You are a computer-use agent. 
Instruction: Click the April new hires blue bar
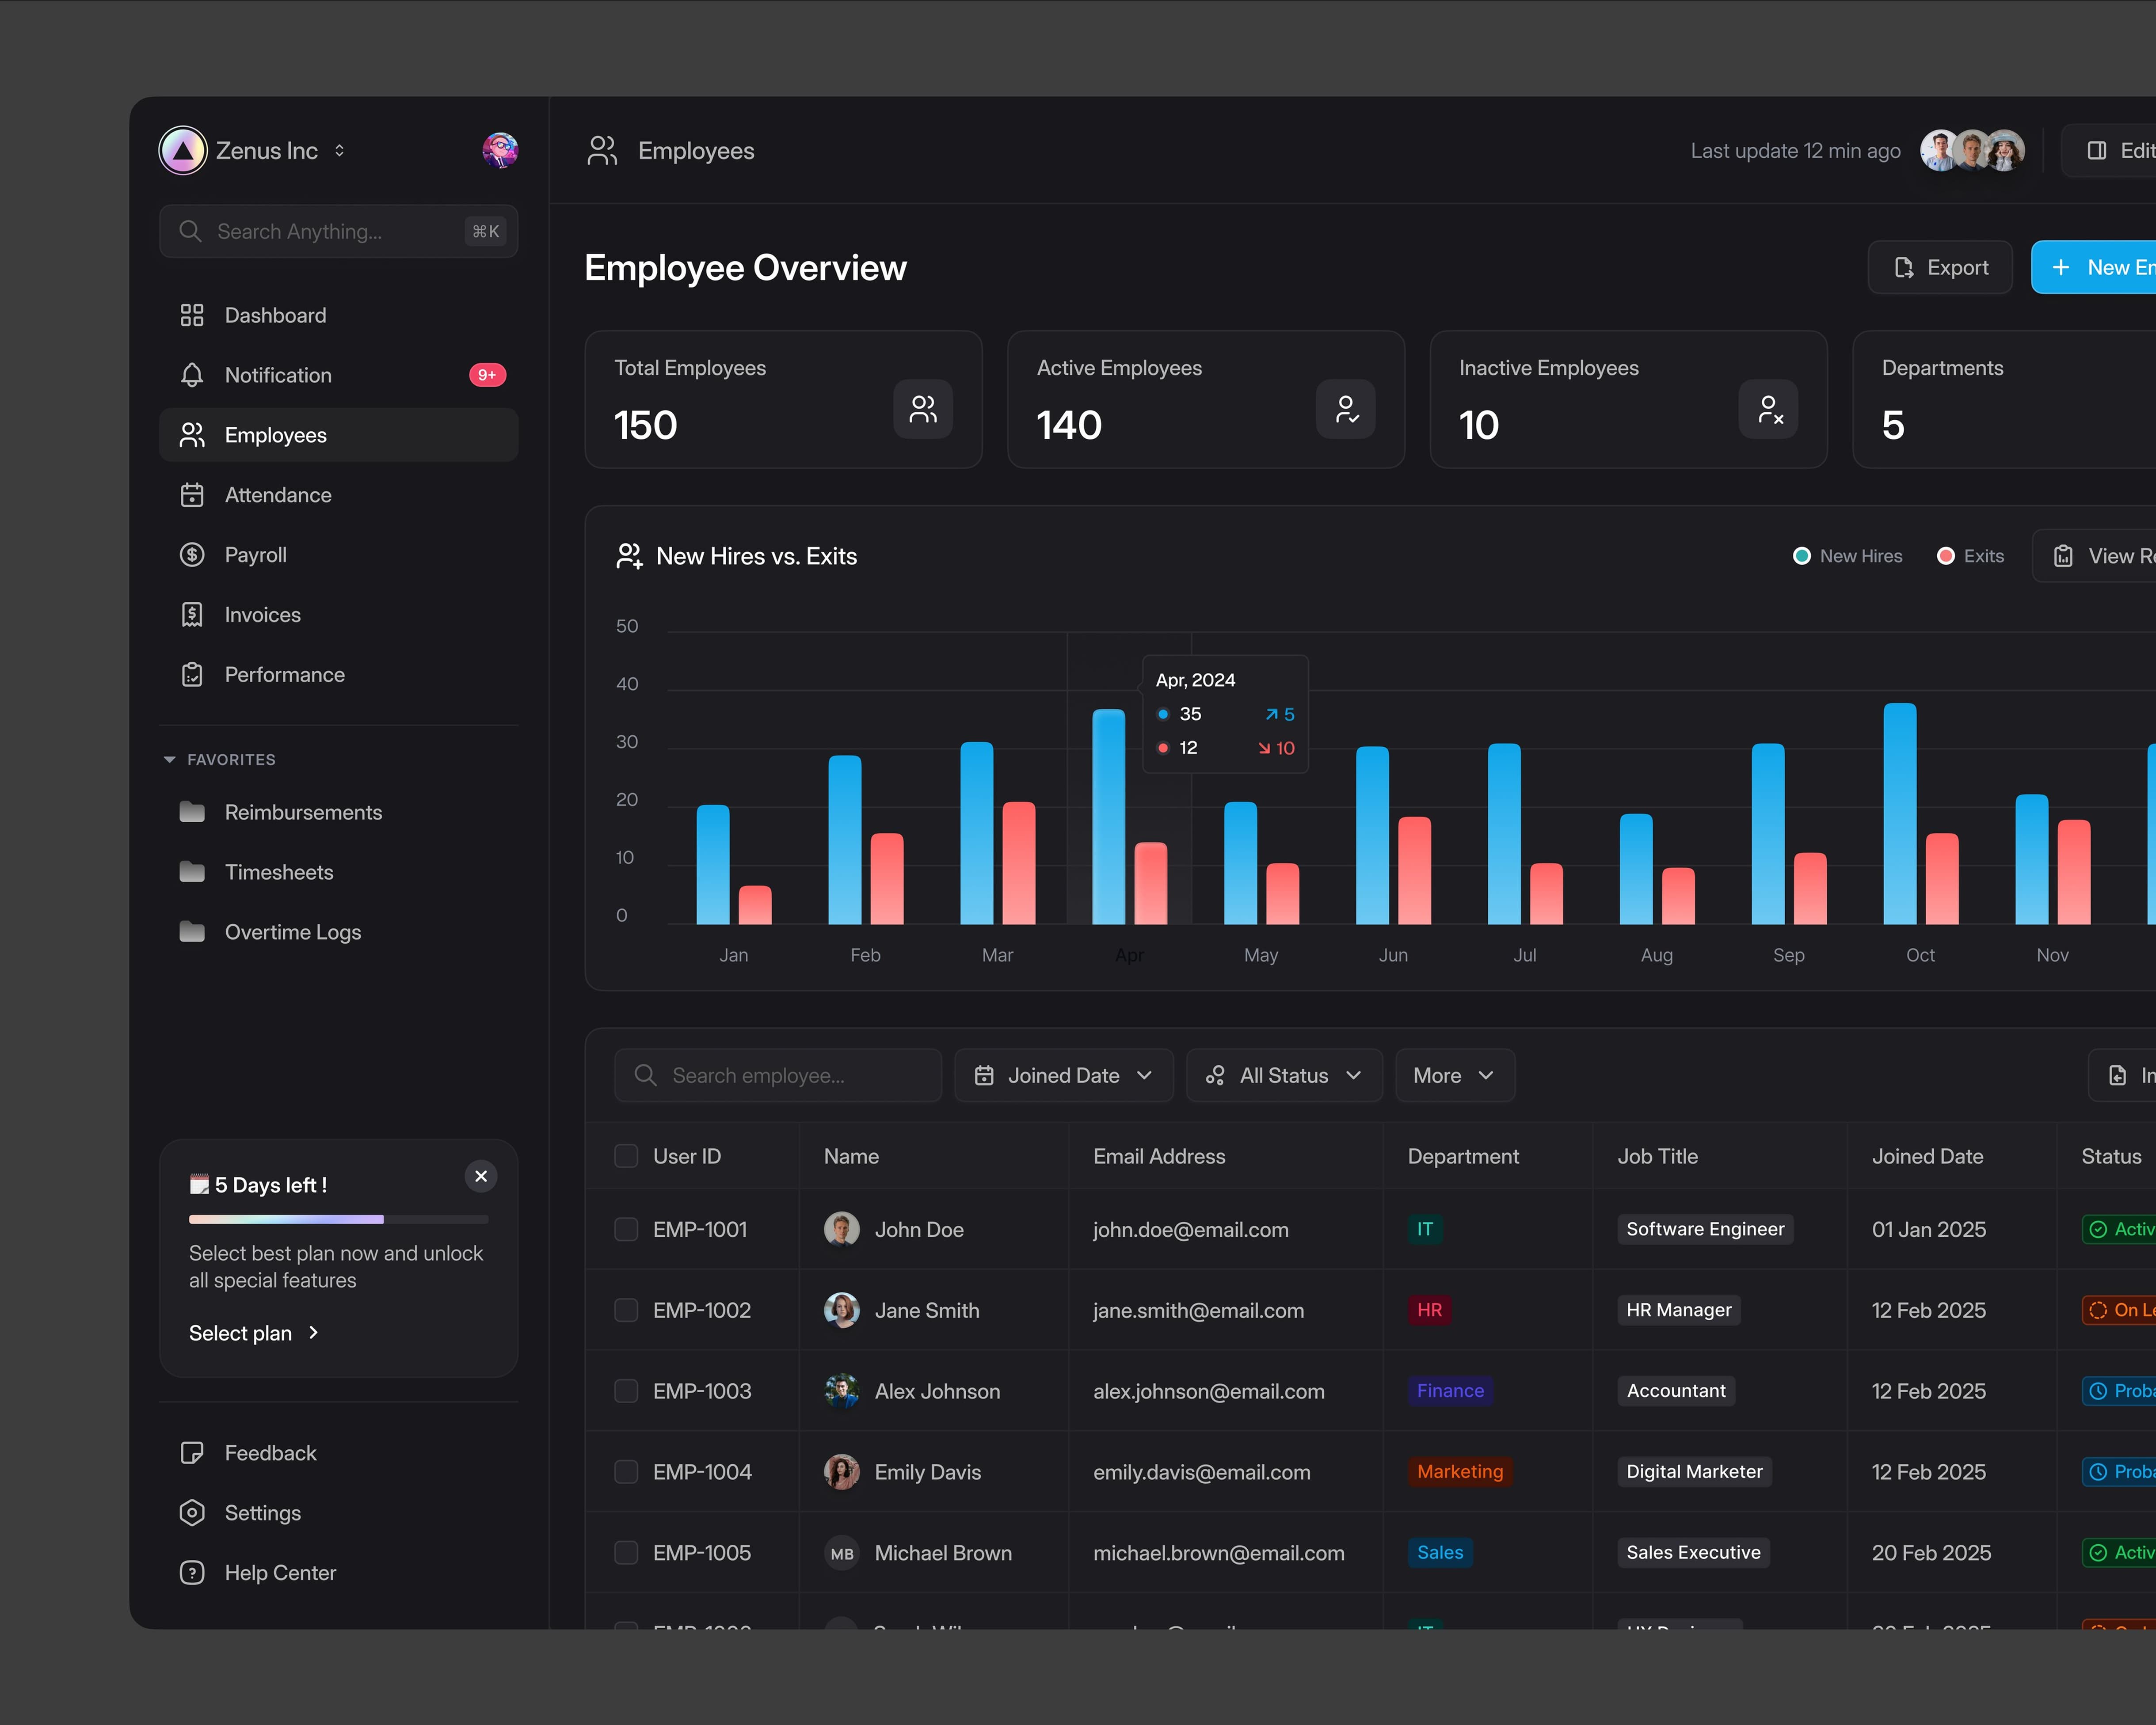point(1109,817)
